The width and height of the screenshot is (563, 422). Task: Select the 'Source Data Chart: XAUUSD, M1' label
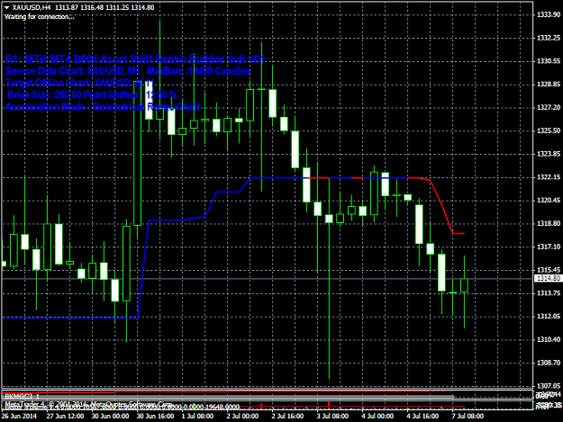pos(73,71)
